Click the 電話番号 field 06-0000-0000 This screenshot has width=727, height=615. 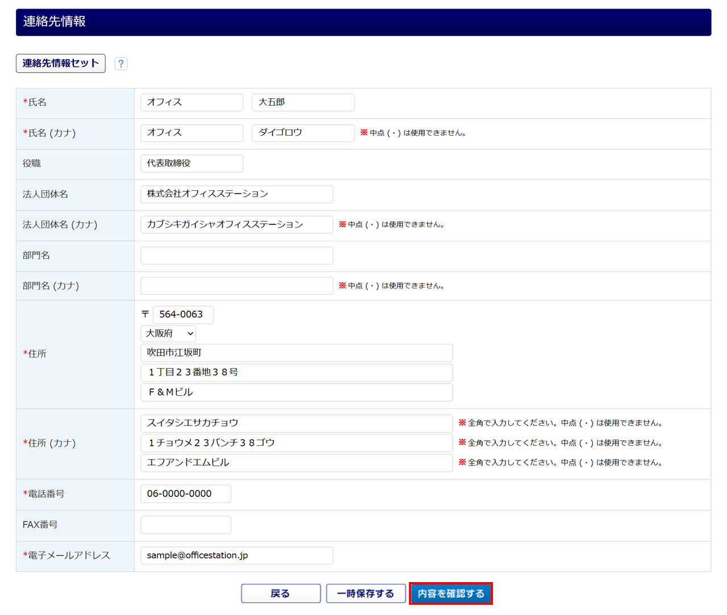[x=186, y=494]
